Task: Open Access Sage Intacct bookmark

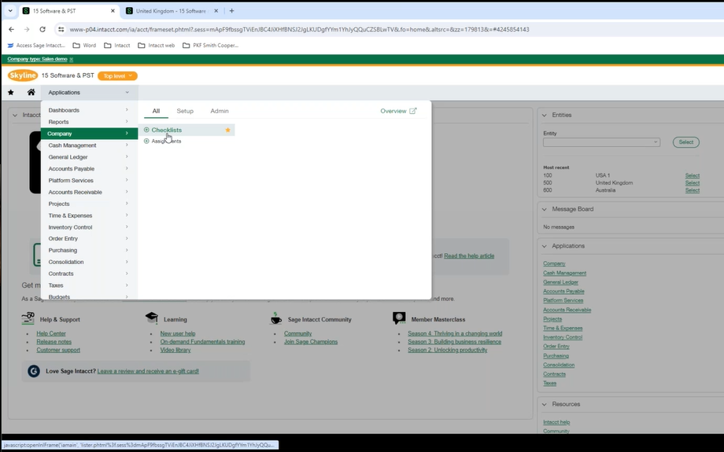Action: [x=36, y=46]
